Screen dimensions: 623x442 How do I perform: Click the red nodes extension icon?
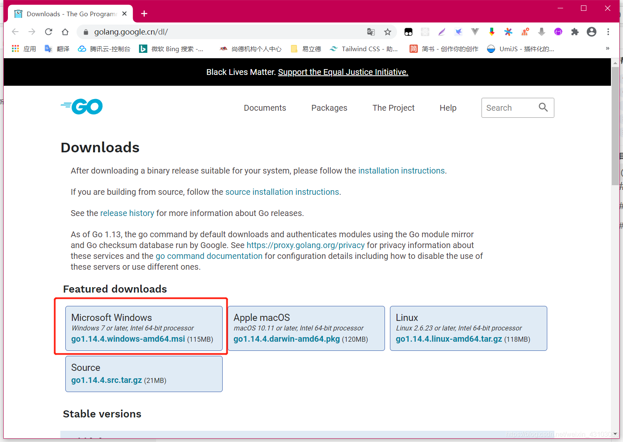coord(525,32)
